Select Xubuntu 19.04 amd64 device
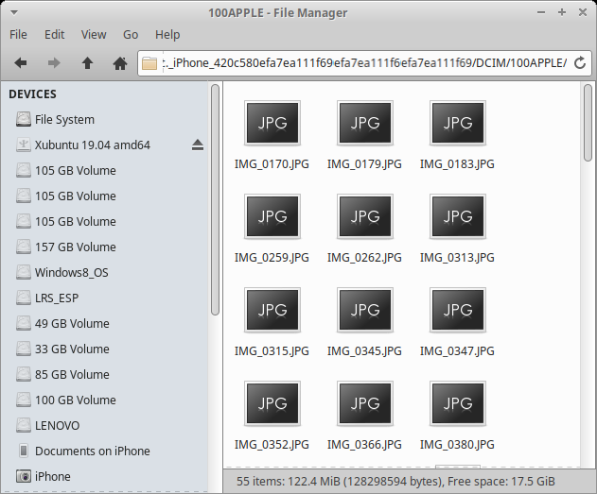597x494 pixels. pos(104,145)
